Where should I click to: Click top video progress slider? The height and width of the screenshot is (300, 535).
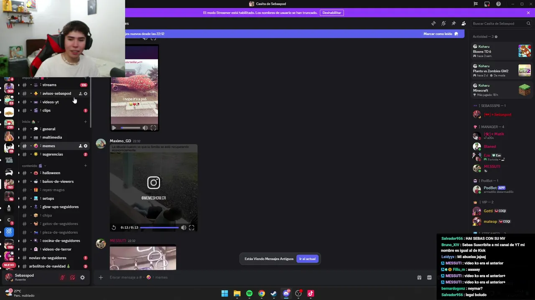(x=130, y=128)
